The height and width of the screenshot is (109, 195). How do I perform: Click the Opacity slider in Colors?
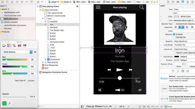tap(15, 97)
